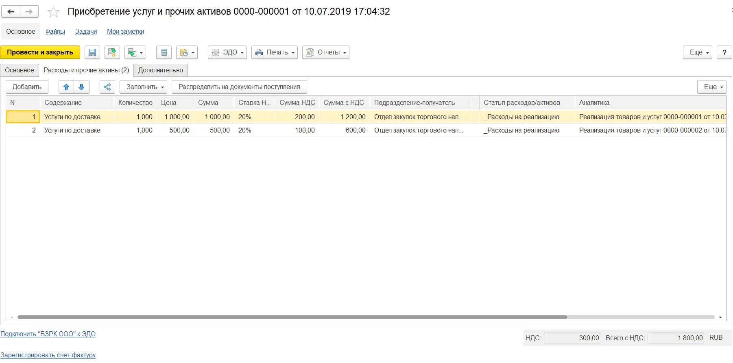
Task: Select row 1 Услуги по доставке cell
Action: point(77,117)
